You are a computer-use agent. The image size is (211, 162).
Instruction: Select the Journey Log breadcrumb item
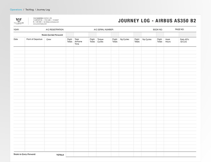click(43, 10)
